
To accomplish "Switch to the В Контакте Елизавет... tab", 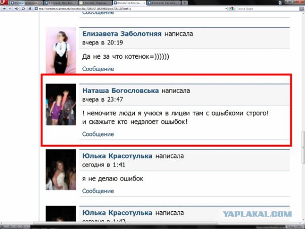I will 164,3.
